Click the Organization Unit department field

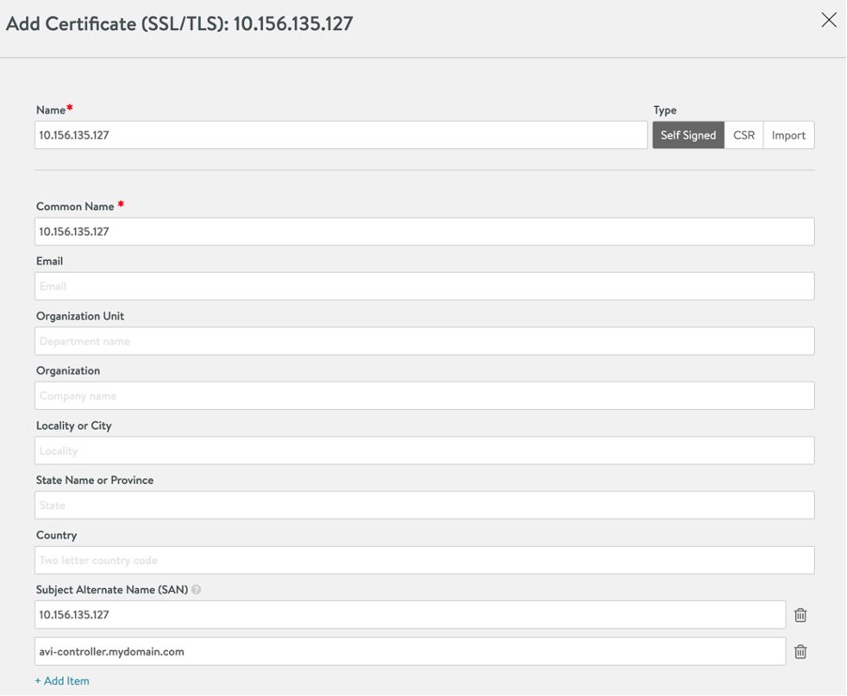click(x=424, y=341)
